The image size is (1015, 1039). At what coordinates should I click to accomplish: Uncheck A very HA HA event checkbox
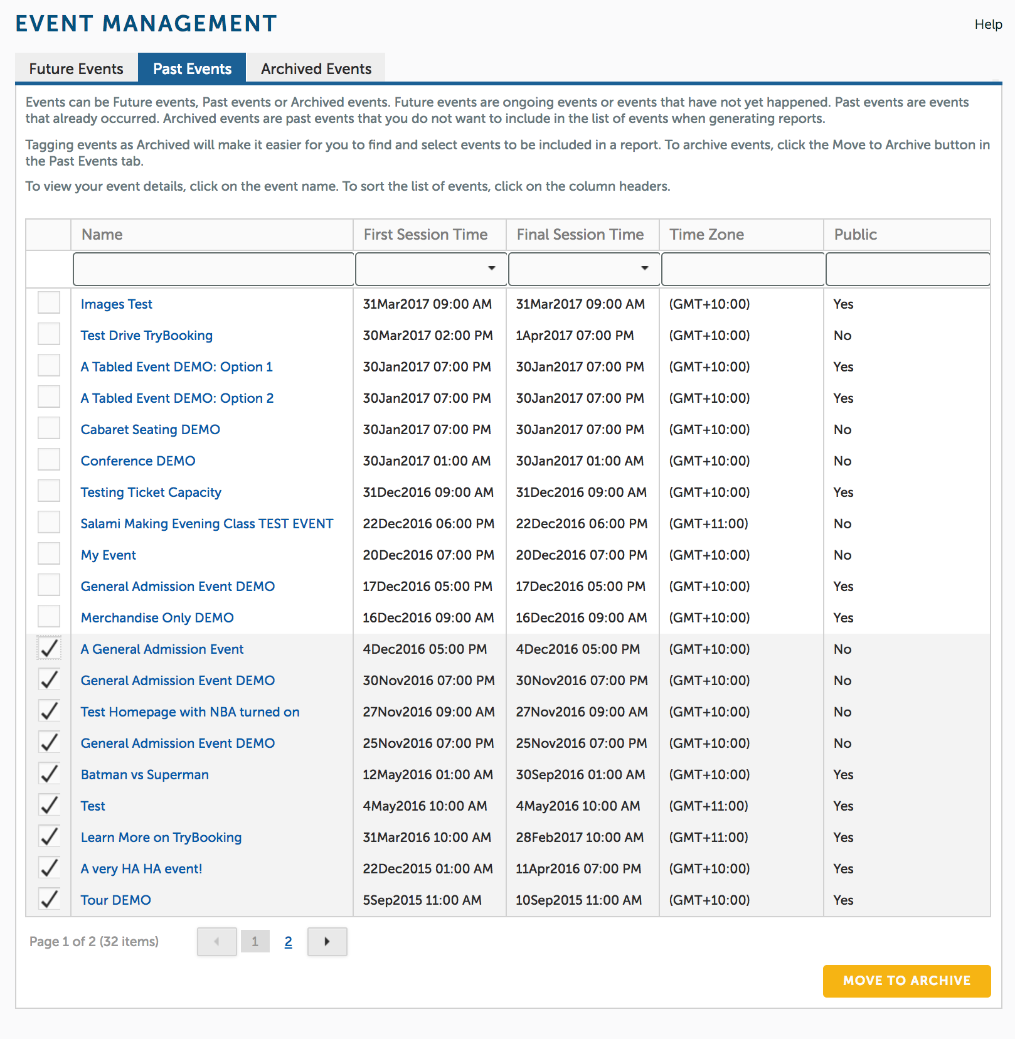coord(49,867)
